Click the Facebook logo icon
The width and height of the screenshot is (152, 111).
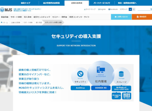[x=109, y=9]
